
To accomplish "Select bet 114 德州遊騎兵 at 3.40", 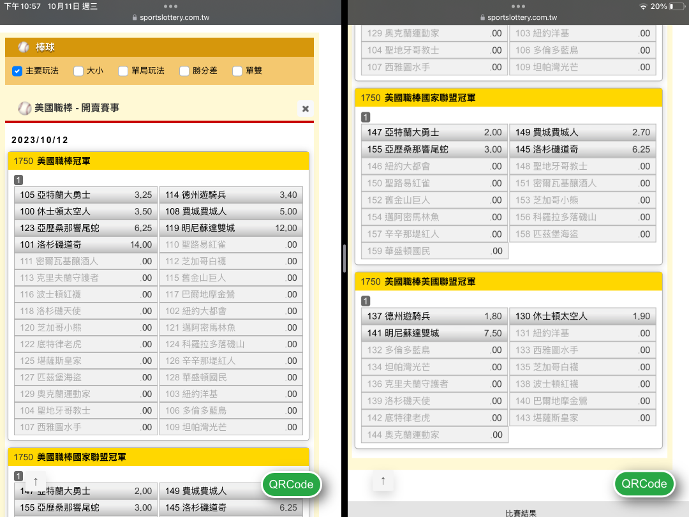I will [x=231, y=195].
